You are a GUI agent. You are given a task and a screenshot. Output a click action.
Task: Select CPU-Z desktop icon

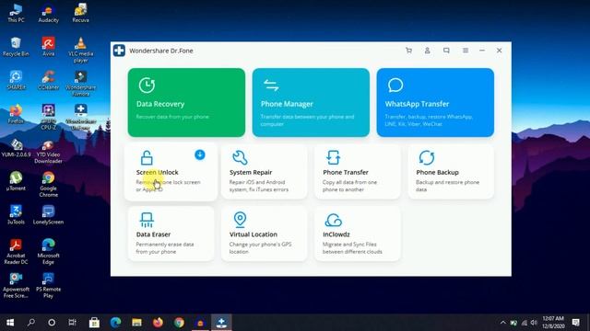coord(48,117)
